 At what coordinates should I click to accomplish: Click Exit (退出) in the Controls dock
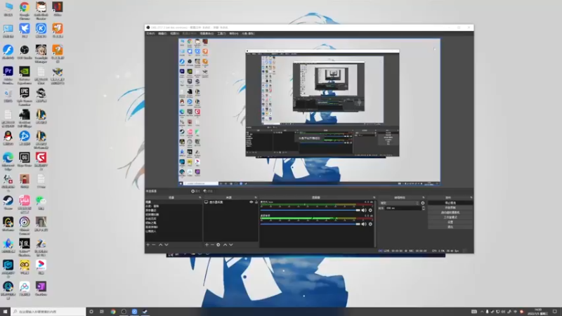(450, 227)
